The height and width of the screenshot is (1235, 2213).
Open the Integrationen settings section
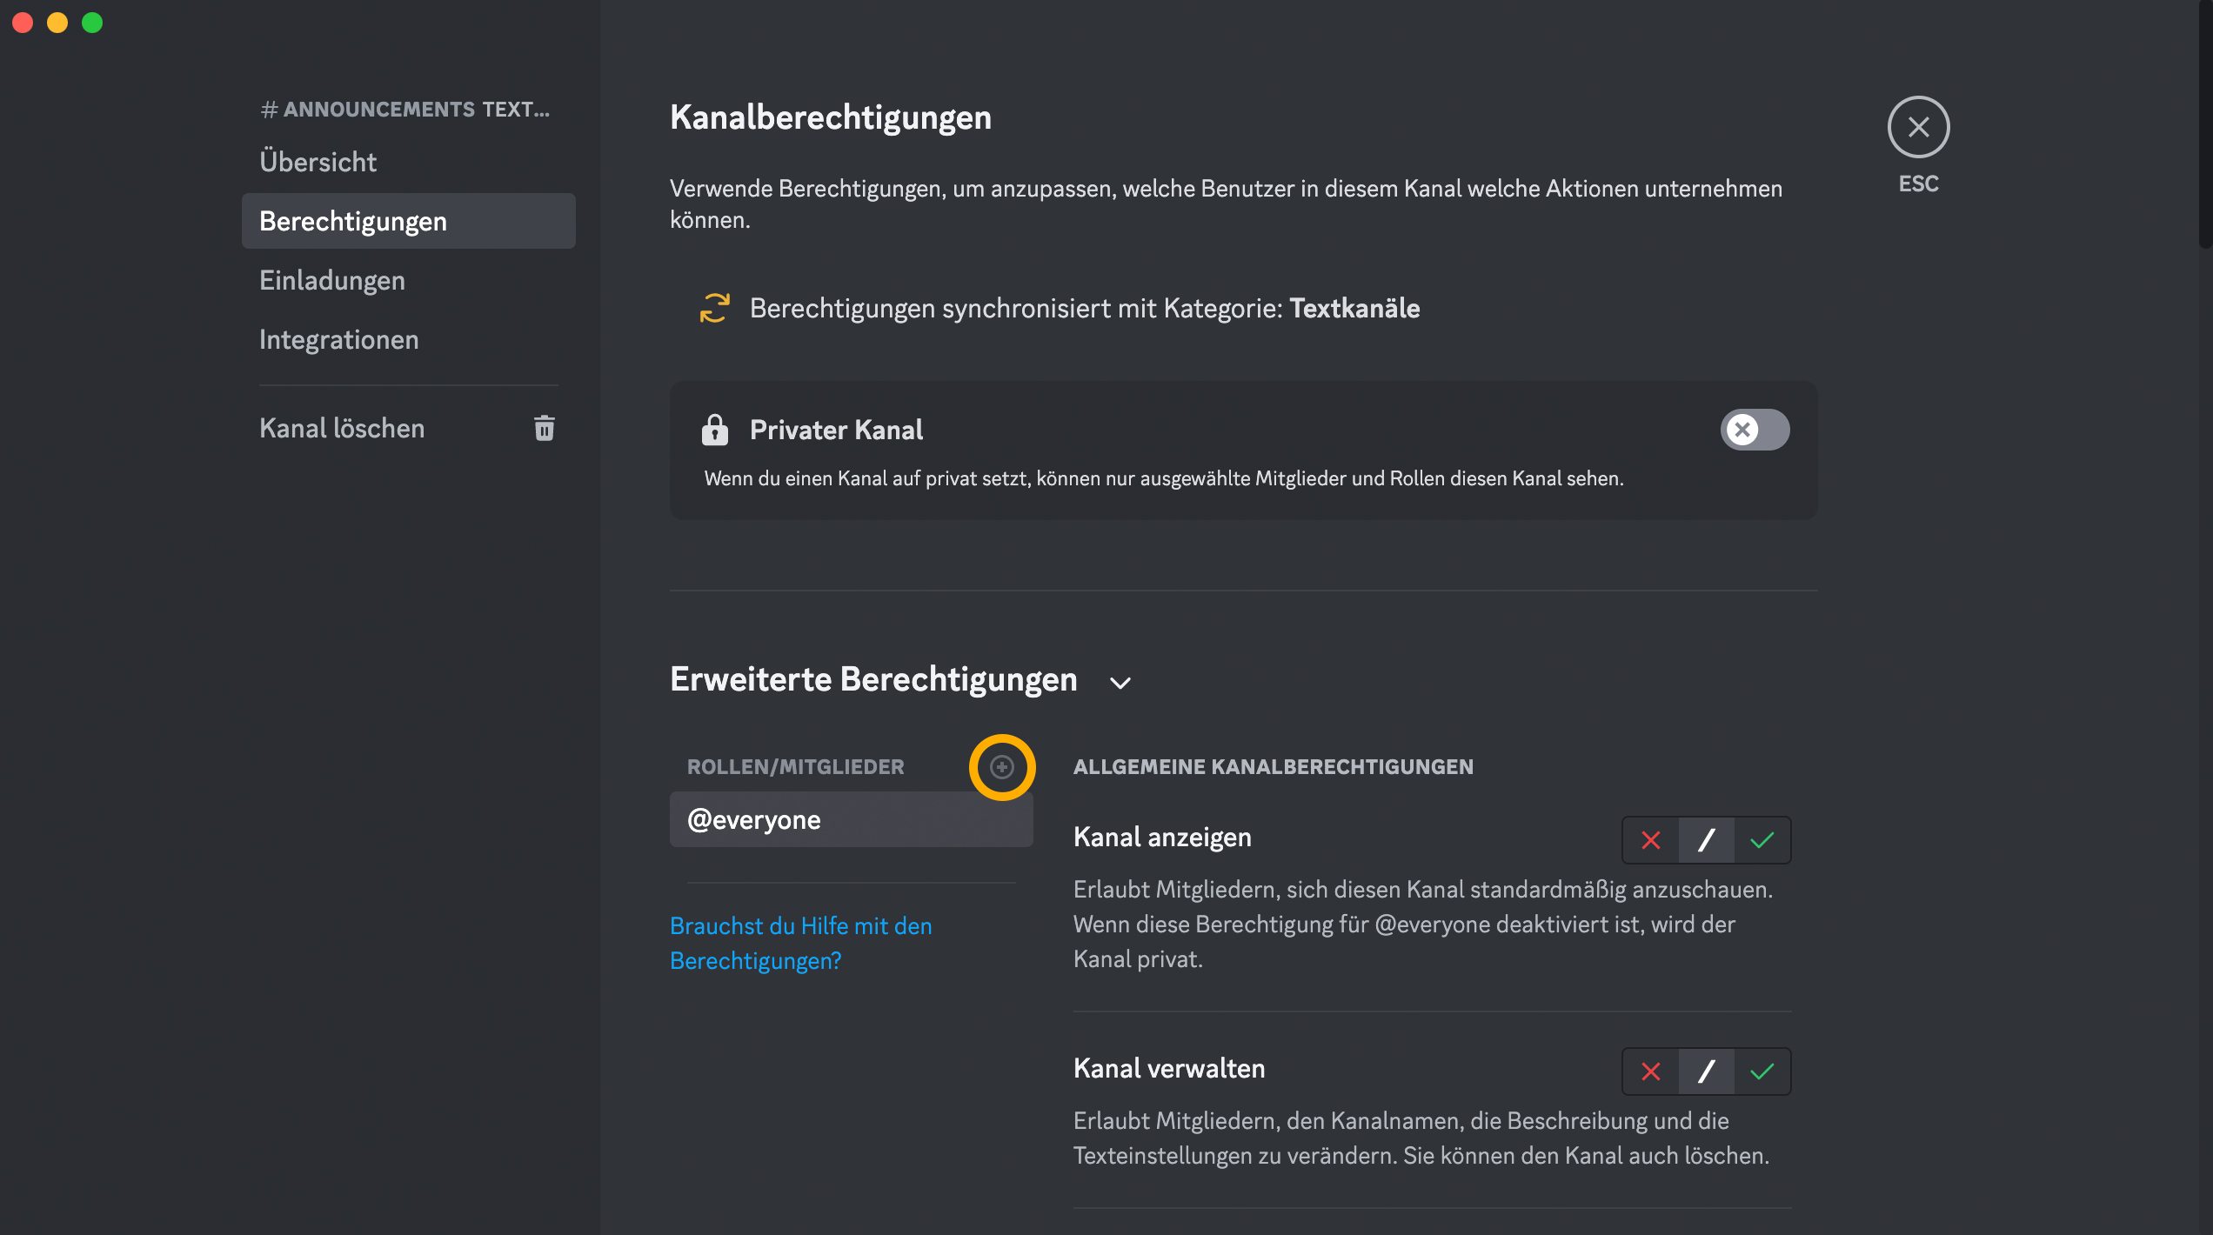coord(338,339)
